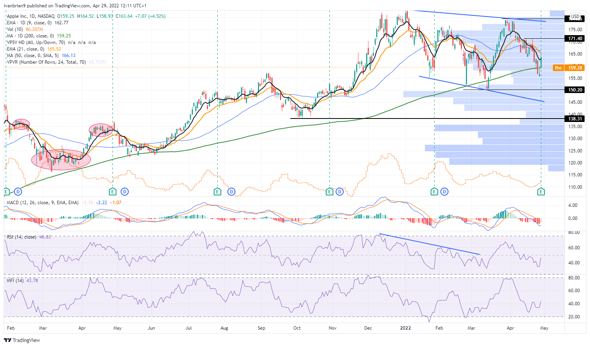Click the Pre 159.28 pre-market price label
This screenshot has height=347, width=590.
[568, 68]
